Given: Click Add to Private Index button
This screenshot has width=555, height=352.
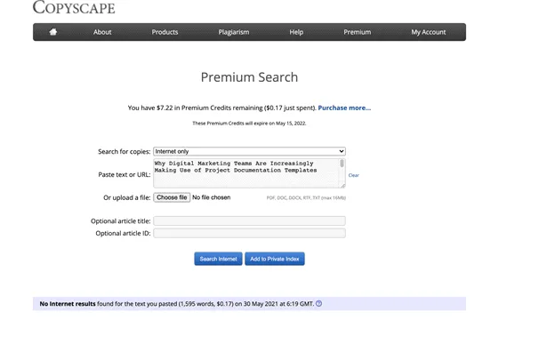Looking at the screenshot, I should [275, 259].
